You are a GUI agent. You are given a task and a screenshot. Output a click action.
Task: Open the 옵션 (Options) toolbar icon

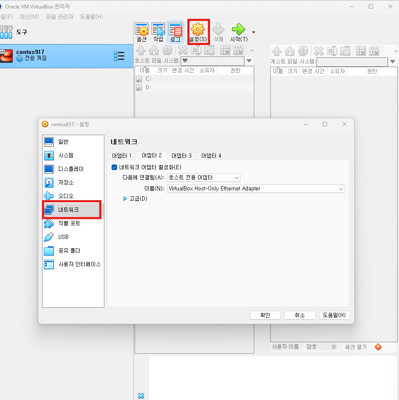coord(142,32)
